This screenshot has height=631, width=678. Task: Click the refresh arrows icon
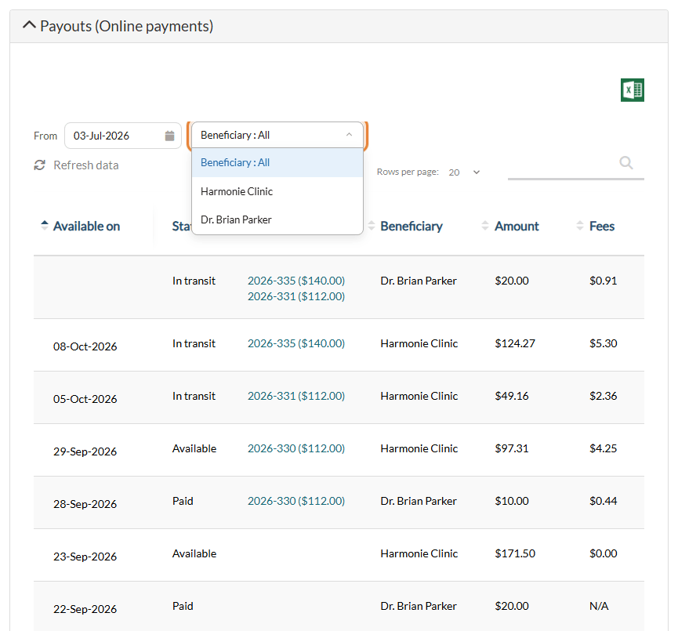(40, 165)
